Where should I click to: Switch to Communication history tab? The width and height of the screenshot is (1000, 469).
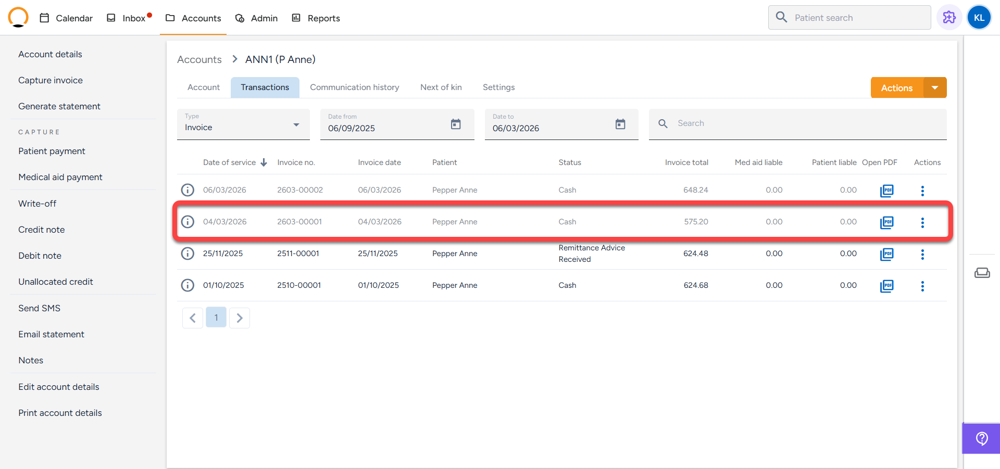pyautogui.click(x=354, y=87)
